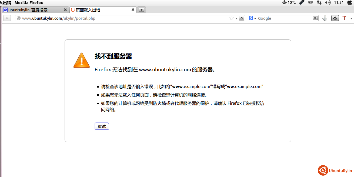
Task: Open a new tab with plus button
Action: tap(141, 10)
